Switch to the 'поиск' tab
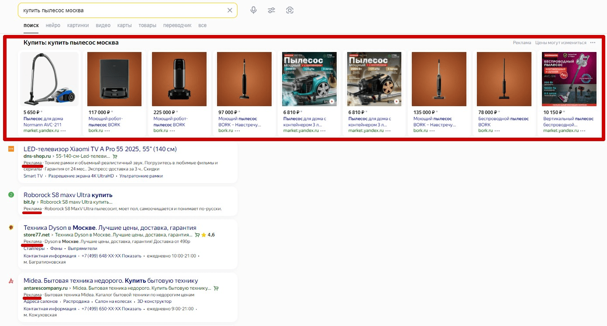 pyautogui.click(x=31, y=25)
